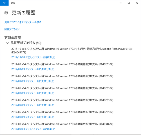
Task: Click the 設定 window title text
Action: [13, 3]
